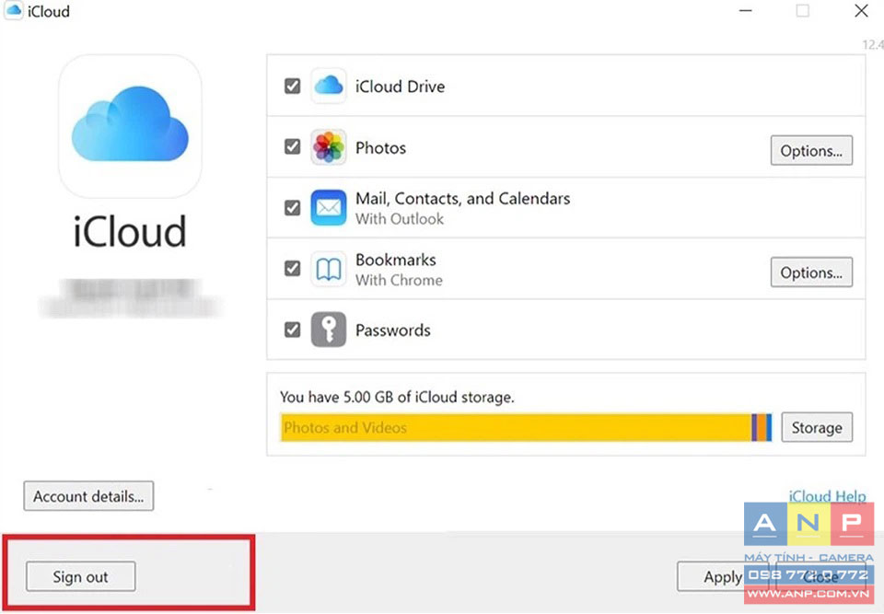This screenshot has width=884, height=614.
Task: Click the Passwords key icon
Action: coord(328,330)
